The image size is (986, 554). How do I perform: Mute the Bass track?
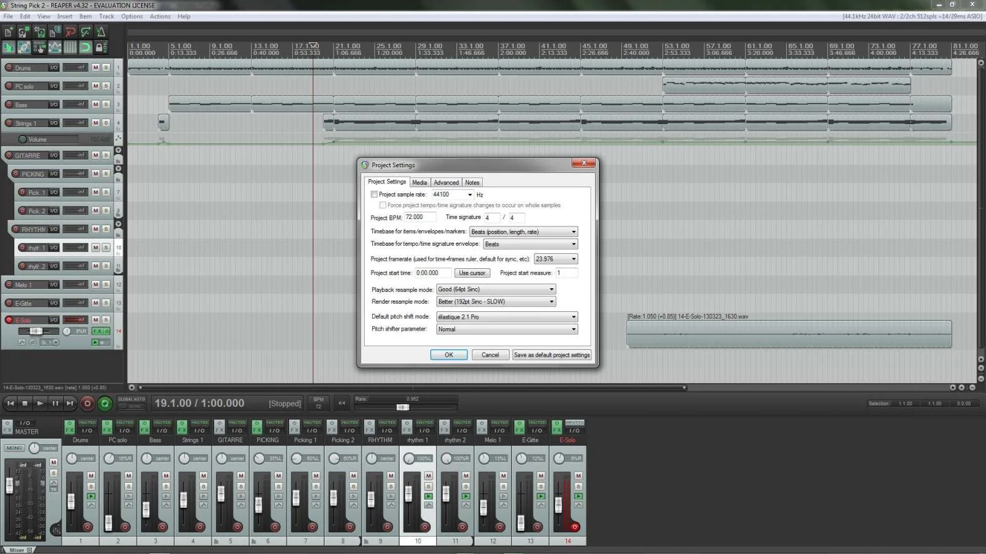pos(96,104)
